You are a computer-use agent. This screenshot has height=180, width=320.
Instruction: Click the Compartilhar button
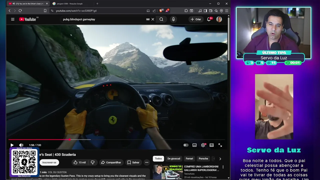[x=111, y=162]
